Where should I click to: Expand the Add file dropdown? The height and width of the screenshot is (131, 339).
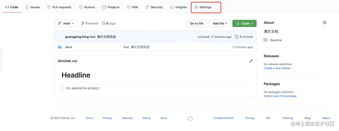coord(220,23)
